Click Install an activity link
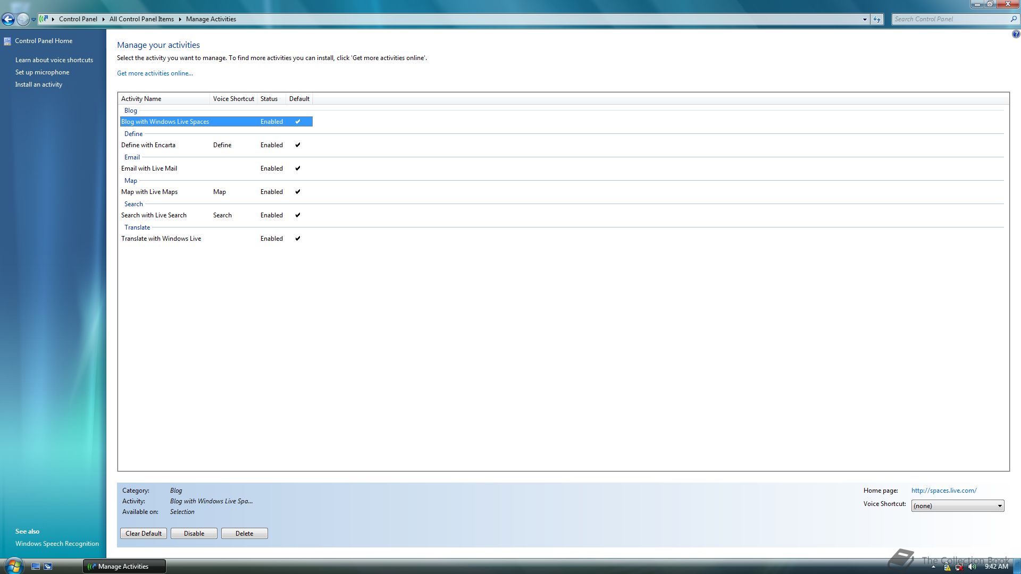The height and width of the screenshot is (574, 1021). coord(39,85)
